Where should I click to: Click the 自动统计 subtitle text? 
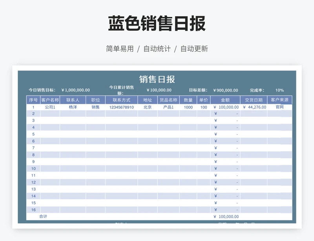(157, 49)
